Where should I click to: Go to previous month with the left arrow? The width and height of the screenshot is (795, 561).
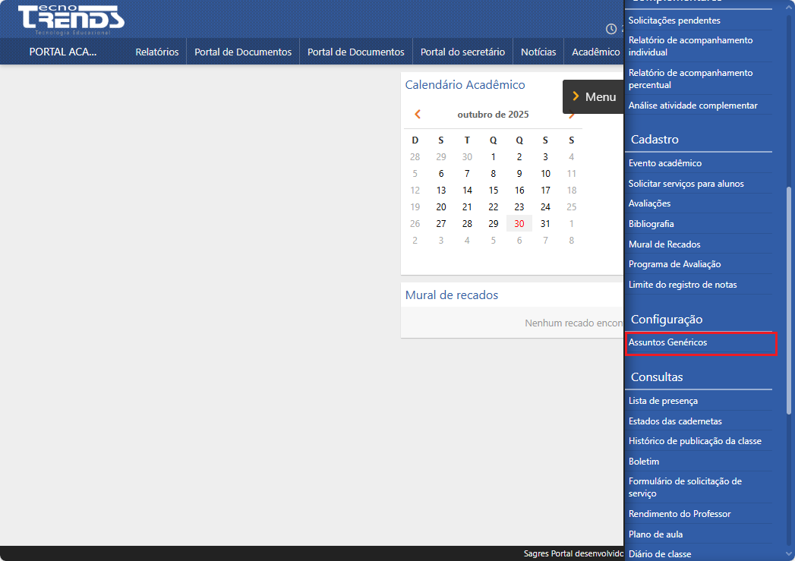coord(416,114)
